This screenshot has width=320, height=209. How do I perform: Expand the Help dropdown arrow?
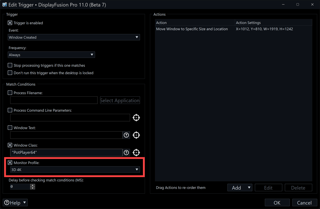[25, 202]
